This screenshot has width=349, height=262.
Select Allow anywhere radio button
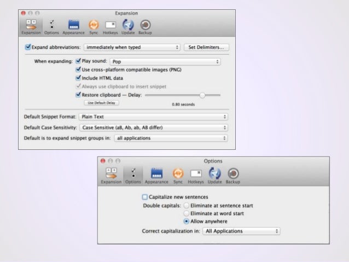(x=187, y=222)
